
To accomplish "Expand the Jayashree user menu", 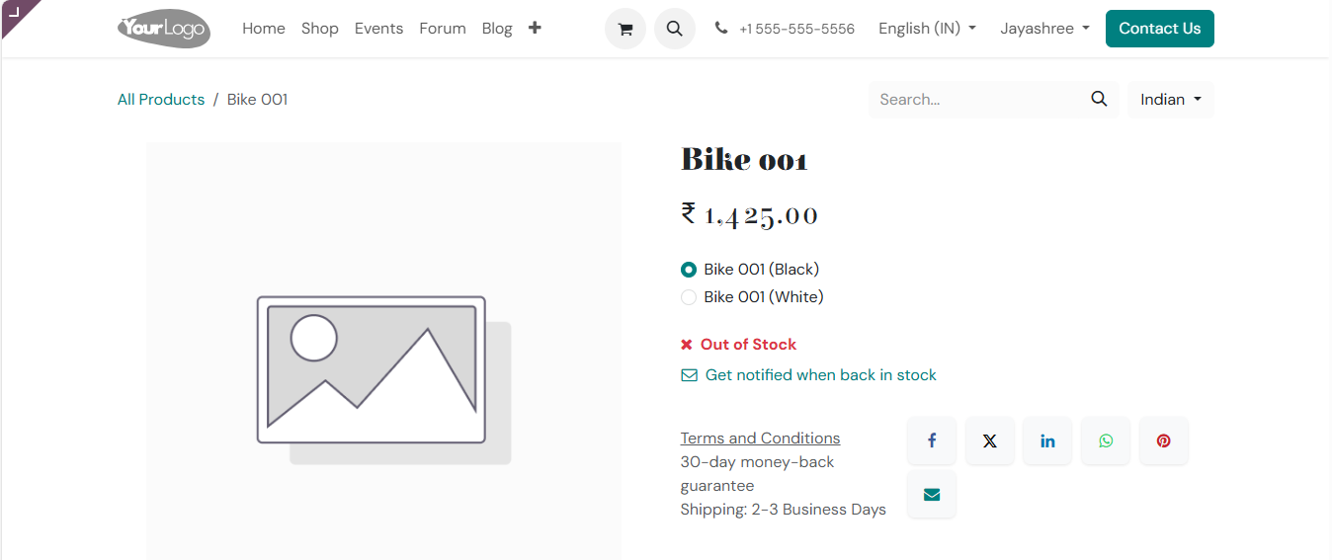I will coord(1044,29).
